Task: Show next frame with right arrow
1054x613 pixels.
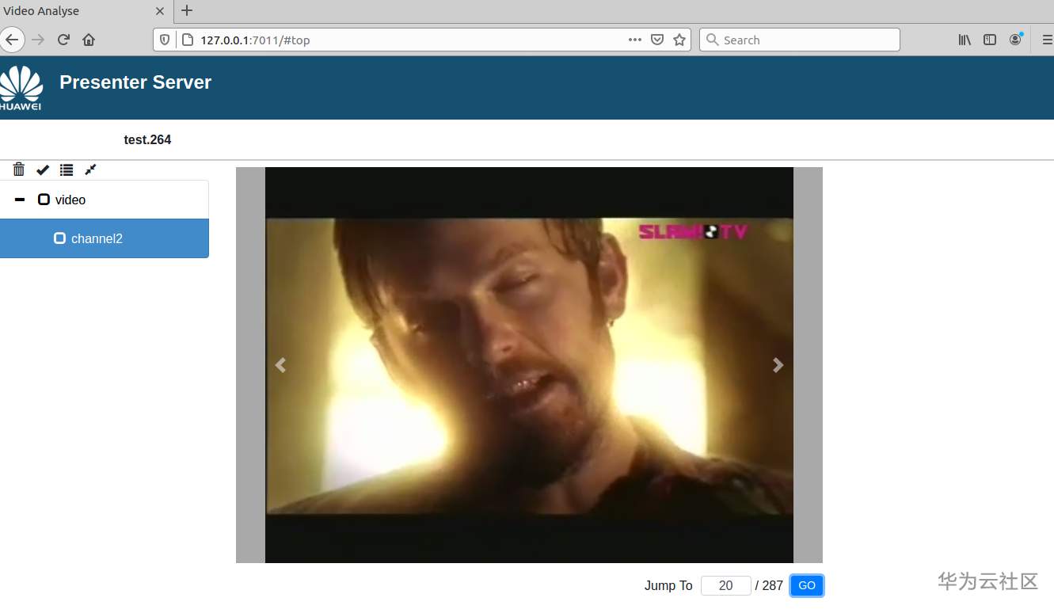Action: coord(778,364)
